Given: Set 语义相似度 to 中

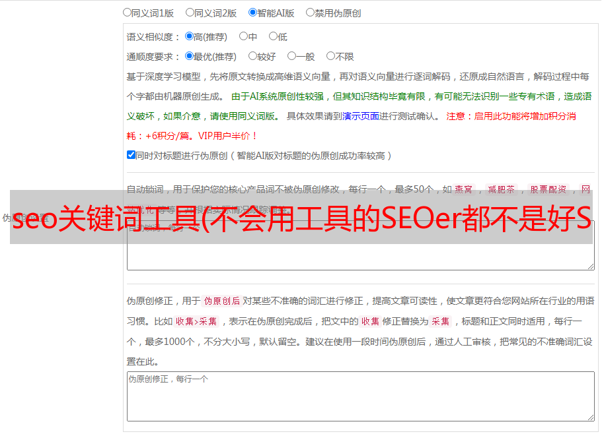Looking at the screenshot, I should pyautogui.click(x=243, y=37).
